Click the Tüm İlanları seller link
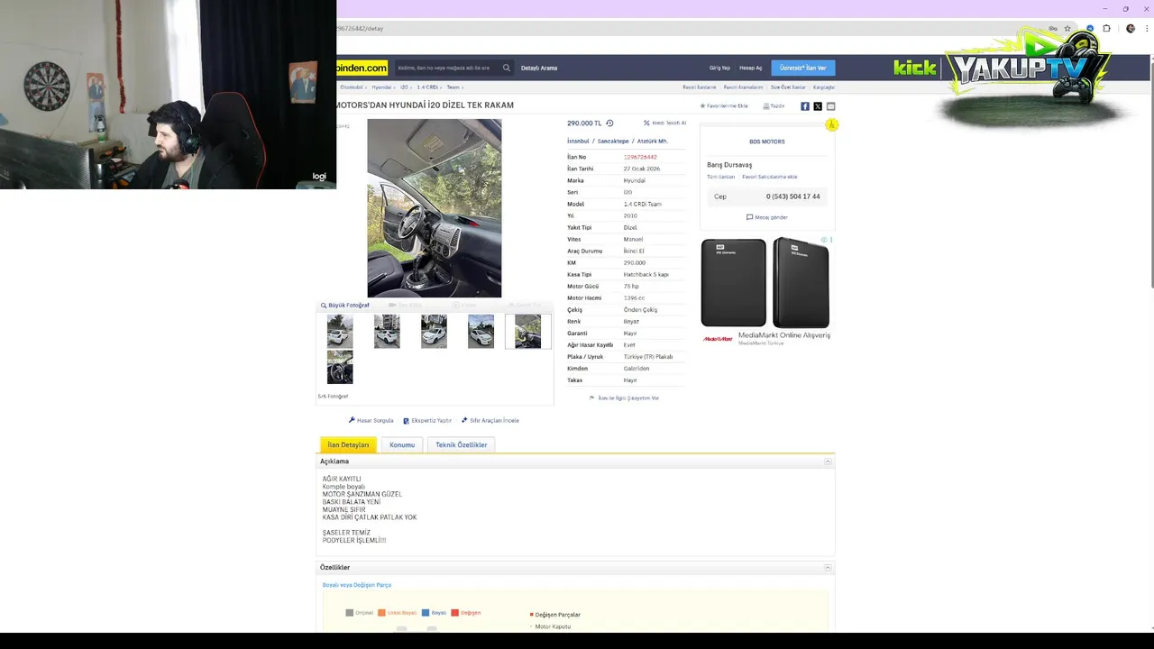 720,177
